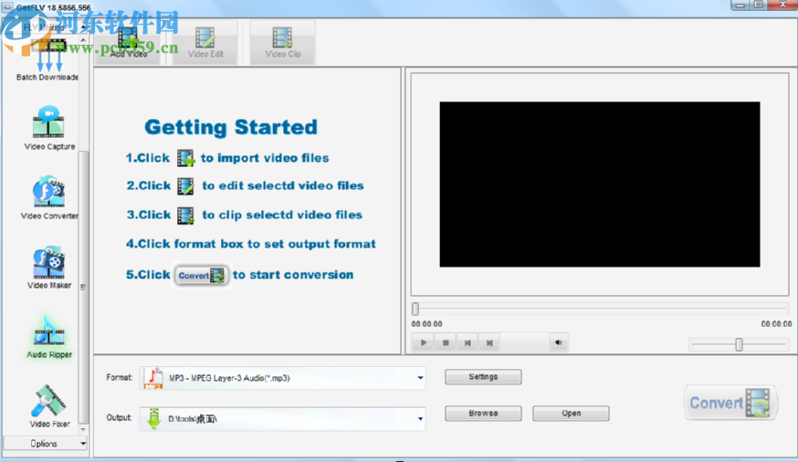Click the sidebar scroll down arrow
The width and height of the screenshot is (798, 462).
pyautogui.click(x=83, y=430)
